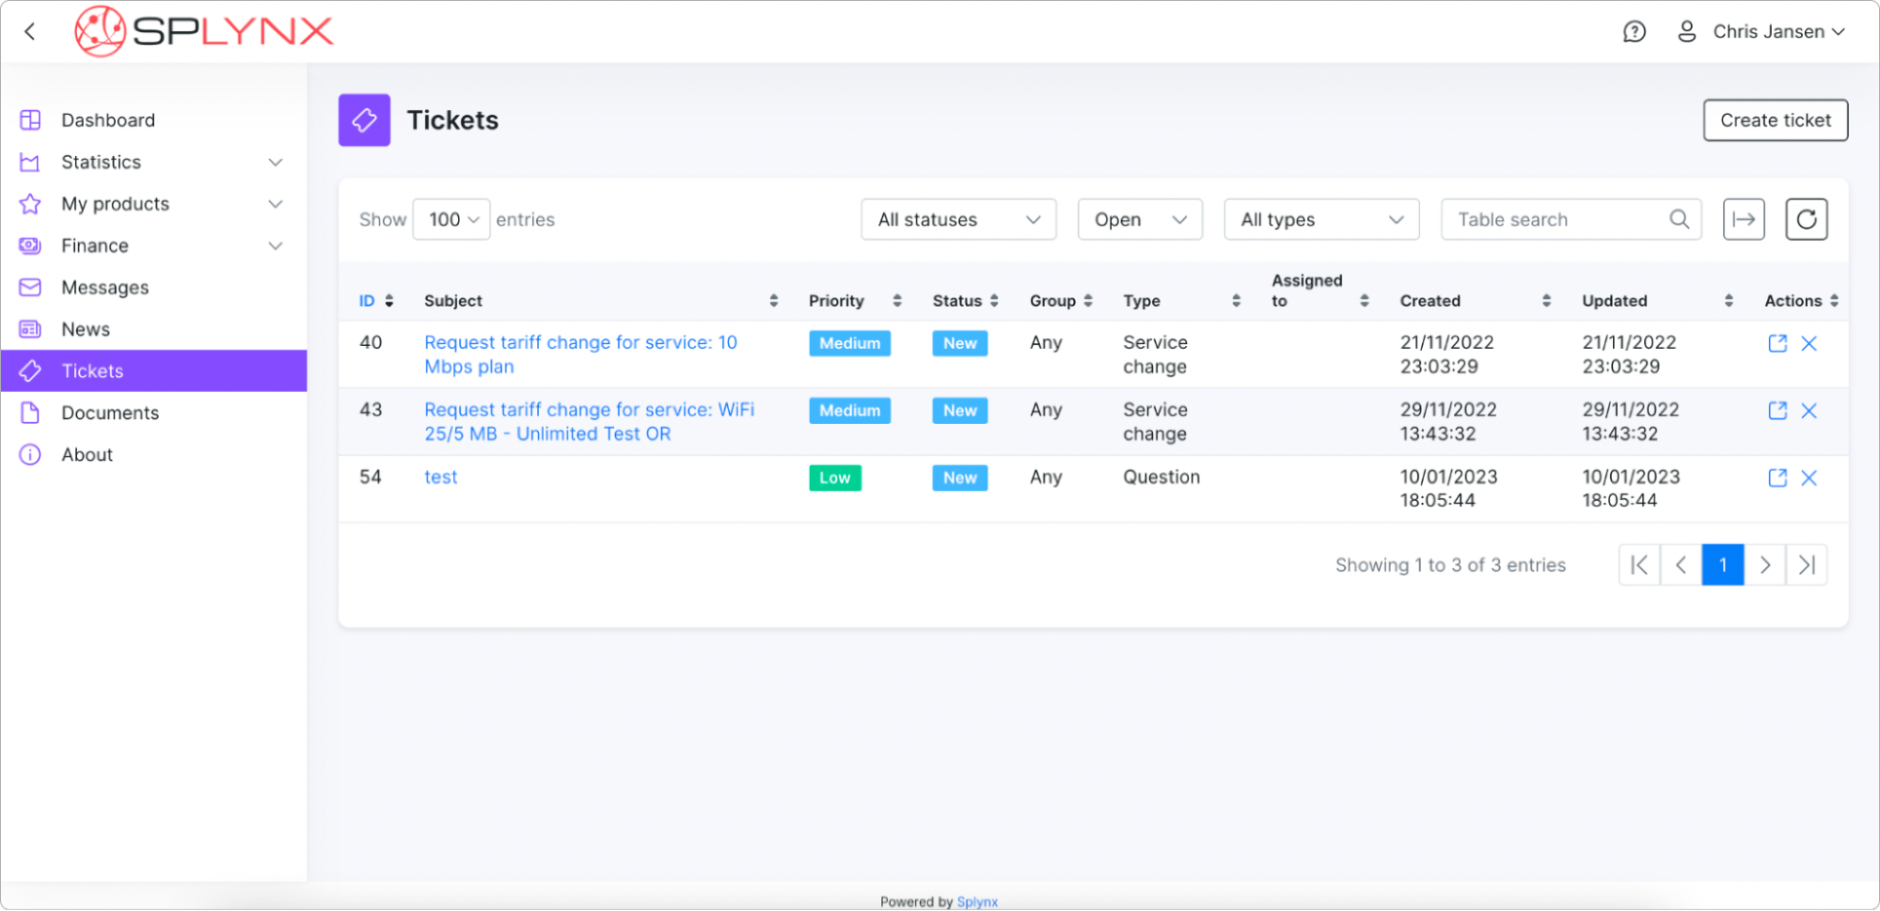Open ticket 40 with view icon
Viewport: 1880px width, 911px height.
(1777, 344)
